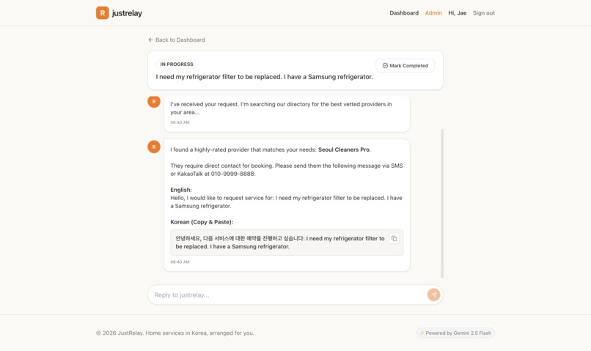This screenshot has height=351, width=591.
Task: Click avatar beside 'received your request' message
Action: [x=154, y=101]
